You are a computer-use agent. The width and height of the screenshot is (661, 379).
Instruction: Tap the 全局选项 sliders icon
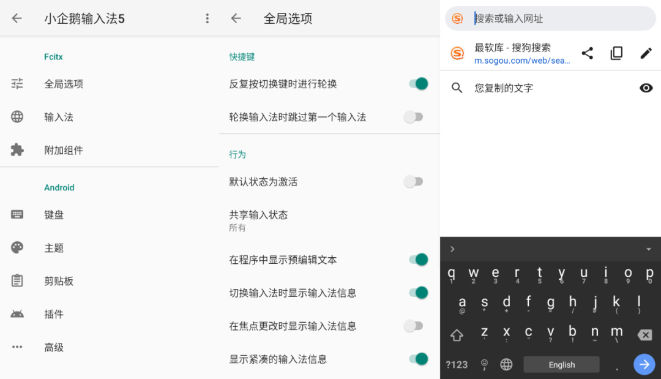[17, 83]
